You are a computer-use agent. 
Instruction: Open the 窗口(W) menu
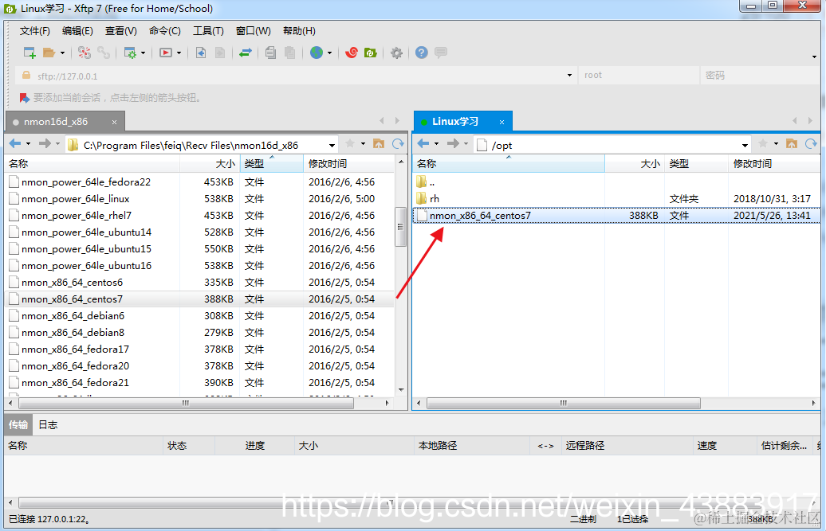pos(254,31)
